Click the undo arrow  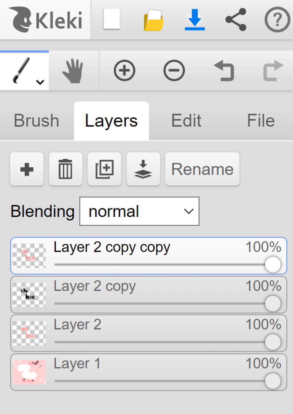coord(224,71)
